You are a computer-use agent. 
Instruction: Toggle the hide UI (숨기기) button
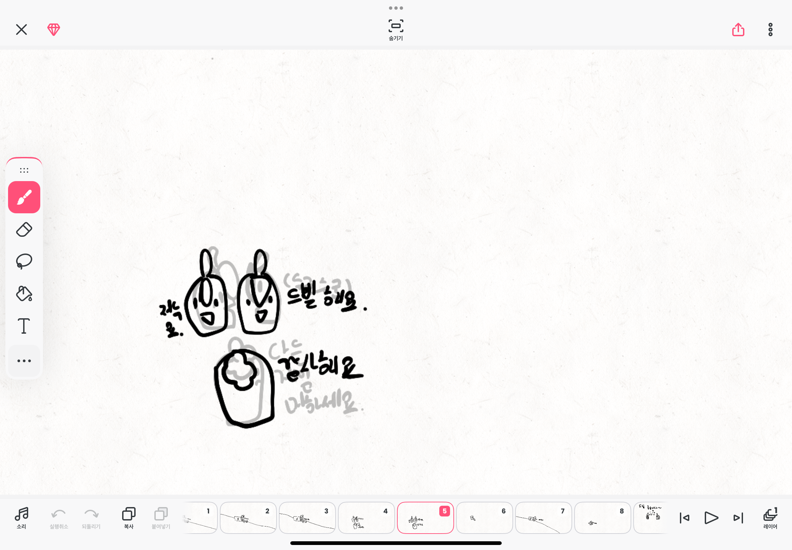click(396, 30)
